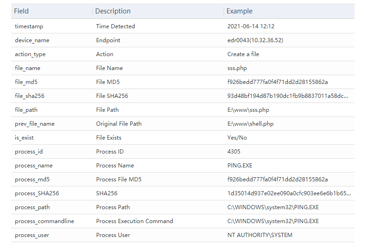The width and height of the screenshot is (375, 250).
Task: Click the NT AUTHORITY\SYSTEM example value
Action: pos(260,235)
